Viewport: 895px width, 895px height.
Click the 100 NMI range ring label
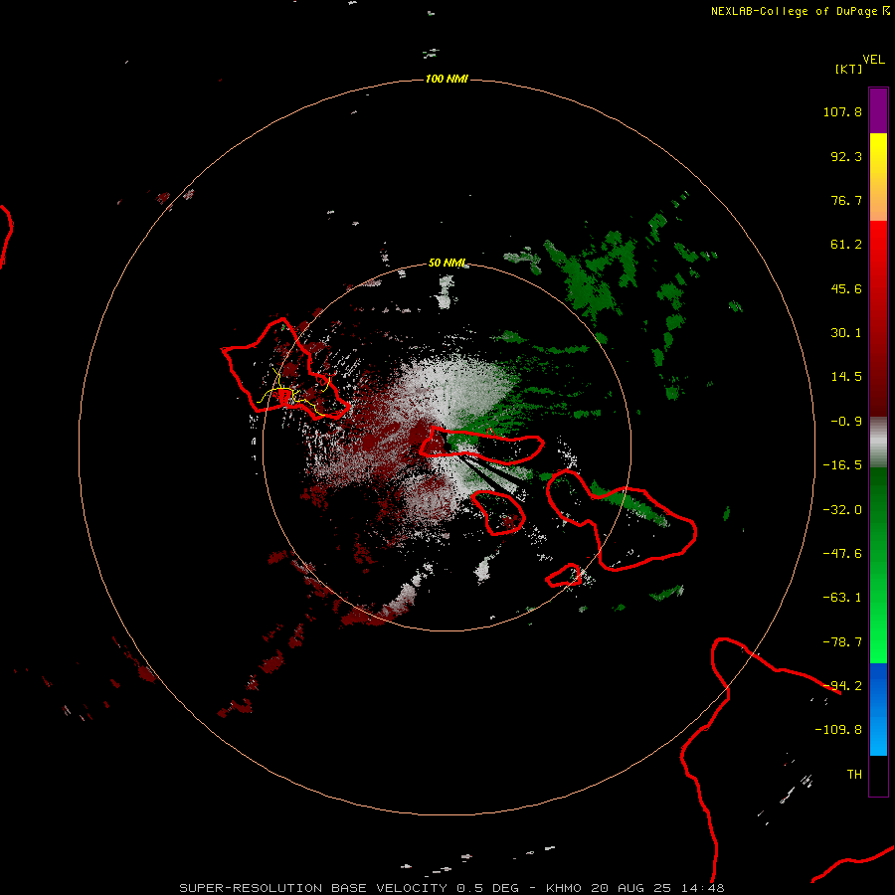pyautogui.click(x=447, y=79)
